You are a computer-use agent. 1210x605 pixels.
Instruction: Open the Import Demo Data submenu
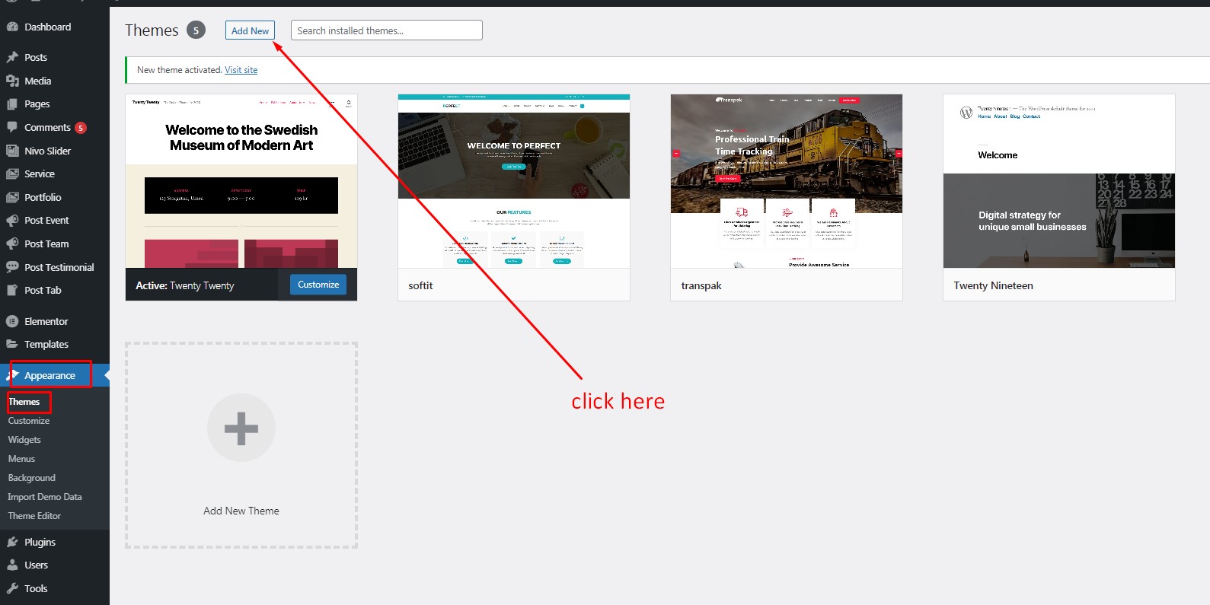coord(45,497)
